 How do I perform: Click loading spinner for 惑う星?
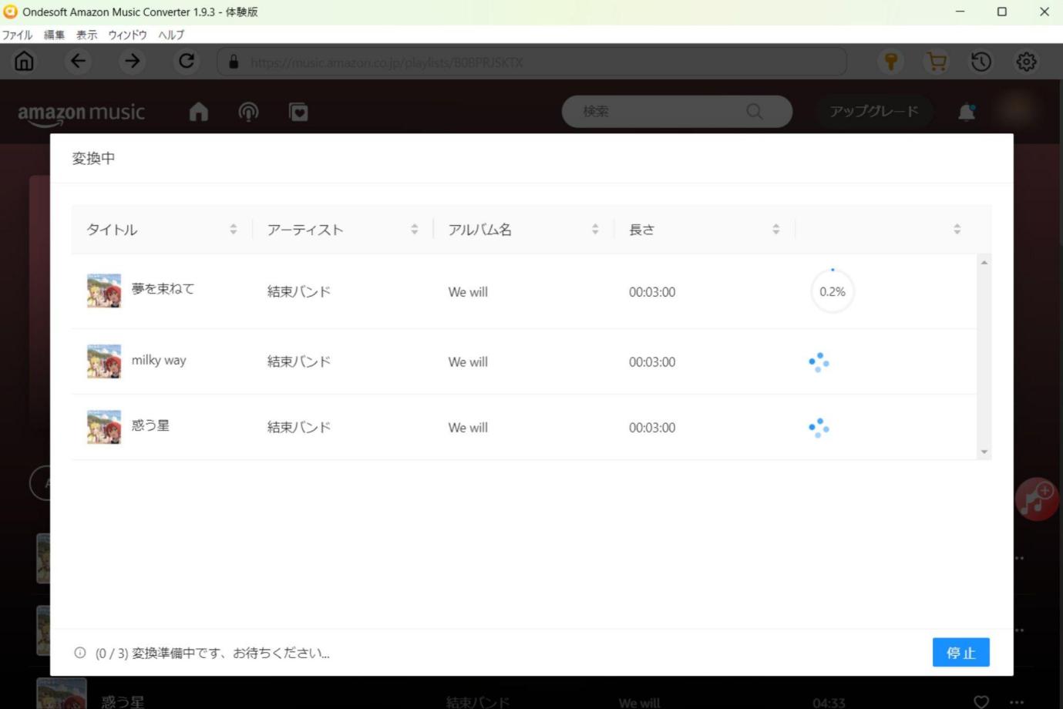click(819, 427)
